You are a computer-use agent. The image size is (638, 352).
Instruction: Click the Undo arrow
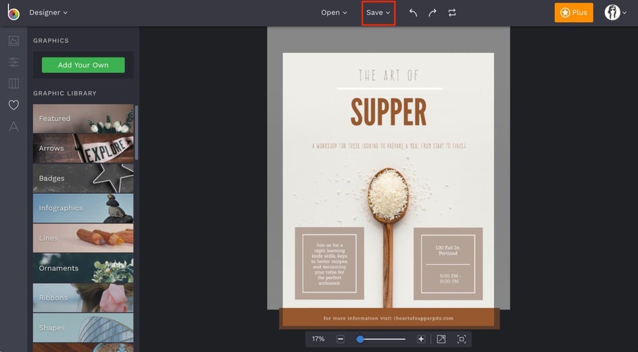tap(413, 13)
